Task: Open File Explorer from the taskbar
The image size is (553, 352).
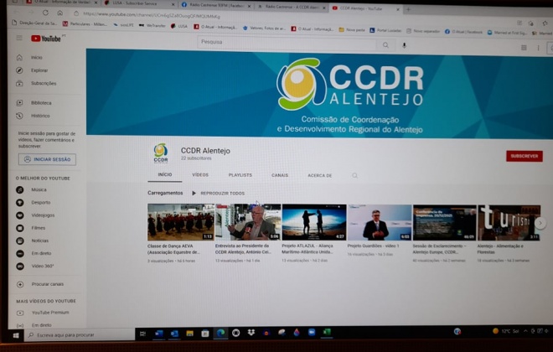Action: point(189,333)
